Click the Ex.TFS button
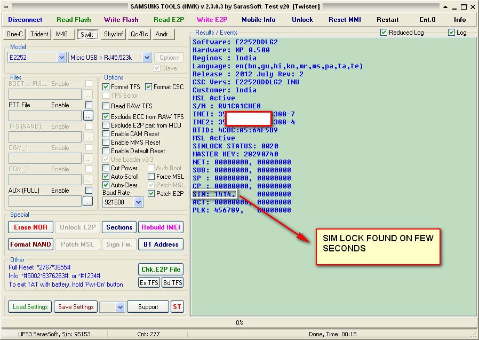 point(149,282)
